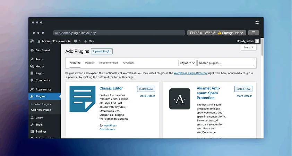Switch to the Featured tab
The width and height of the screenshot is (292, 156).
pyautogui.click(x=75, y=63)
